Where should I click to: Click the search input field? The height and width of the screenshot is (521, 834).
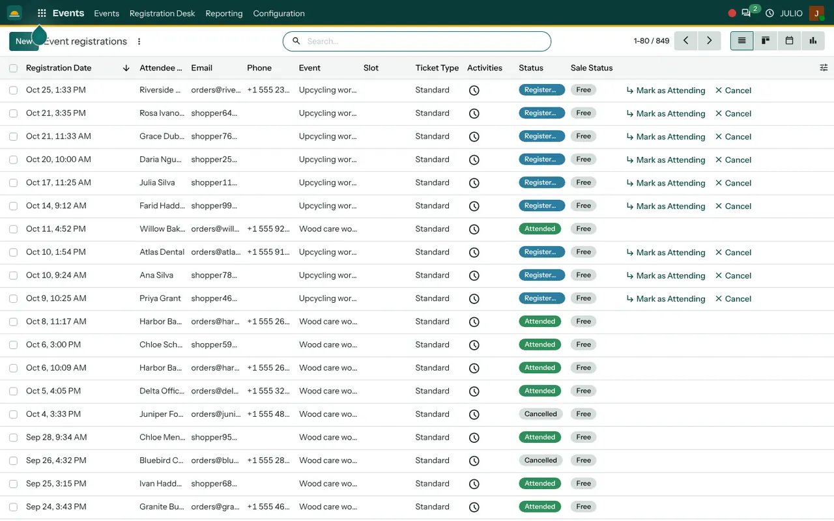(417, 41)
